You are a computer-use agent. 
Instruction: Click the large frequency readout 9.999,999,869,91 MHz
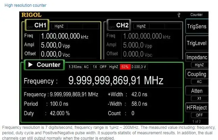(116, 80)
